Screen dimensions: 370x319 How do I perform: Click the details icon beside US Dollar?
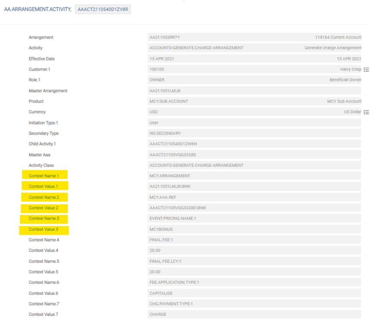(x=366, y=112)
